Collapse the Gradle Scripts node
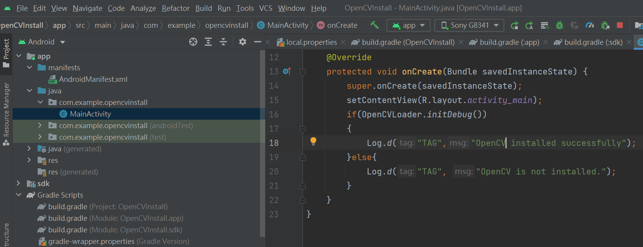Image resolution: width=643 pixels, height=247 pixels. point(19,195)
